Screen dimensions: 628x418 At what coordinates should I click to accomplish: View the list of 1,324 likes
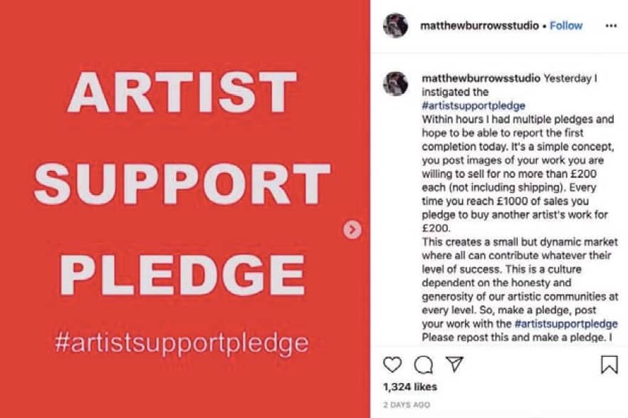(x=410, y=387)
